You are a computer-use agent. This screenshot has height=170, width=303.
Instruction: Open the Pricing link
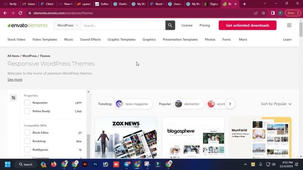click(x=205, y=25)
